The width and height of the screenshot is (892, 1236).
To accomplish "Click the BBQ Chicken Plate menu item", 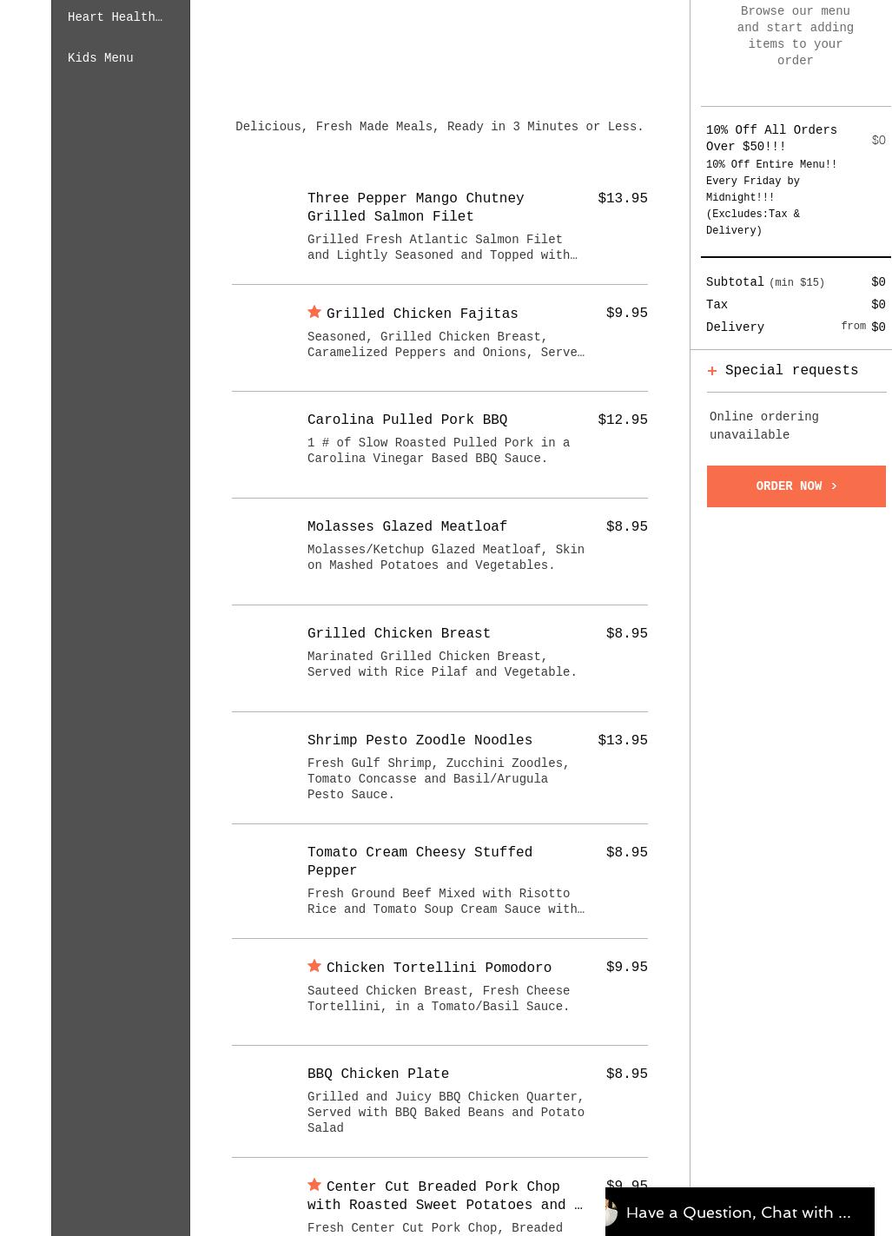I will click(378, 1074).
